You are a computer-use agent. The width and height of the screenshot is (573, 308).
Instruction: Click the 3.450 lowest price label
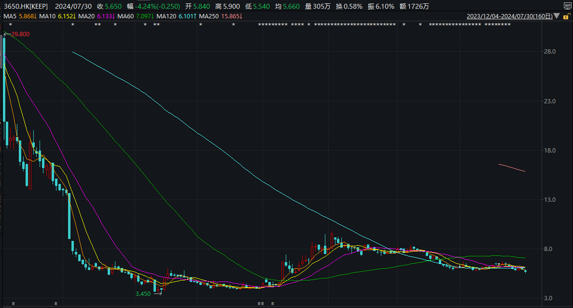tap(143, 294)
